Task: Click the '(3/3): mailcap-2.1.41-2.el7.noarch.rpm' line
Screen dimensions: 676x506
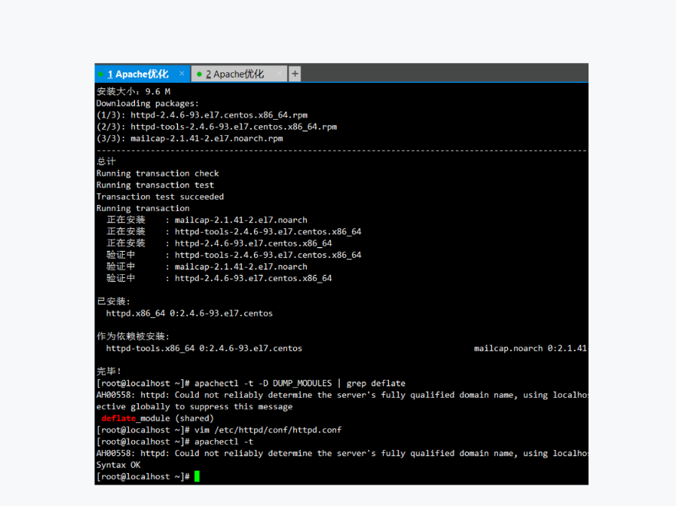Action: [190, 138]
